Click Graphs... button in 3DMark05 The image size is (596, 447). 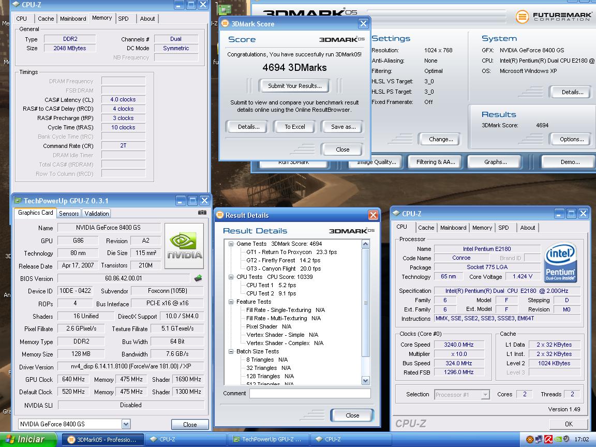495,162
